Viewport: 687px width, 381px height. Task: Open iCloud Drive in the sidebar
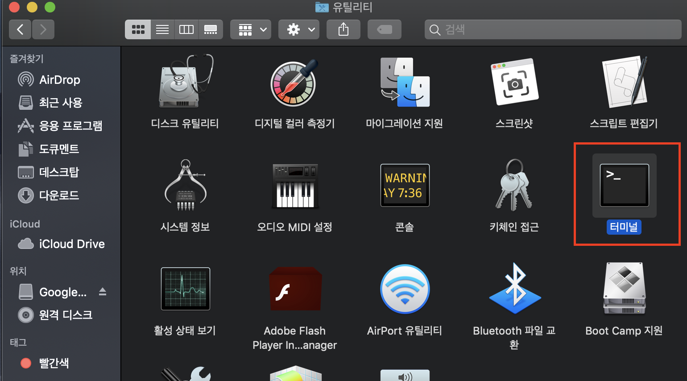(x=61, y=244)
